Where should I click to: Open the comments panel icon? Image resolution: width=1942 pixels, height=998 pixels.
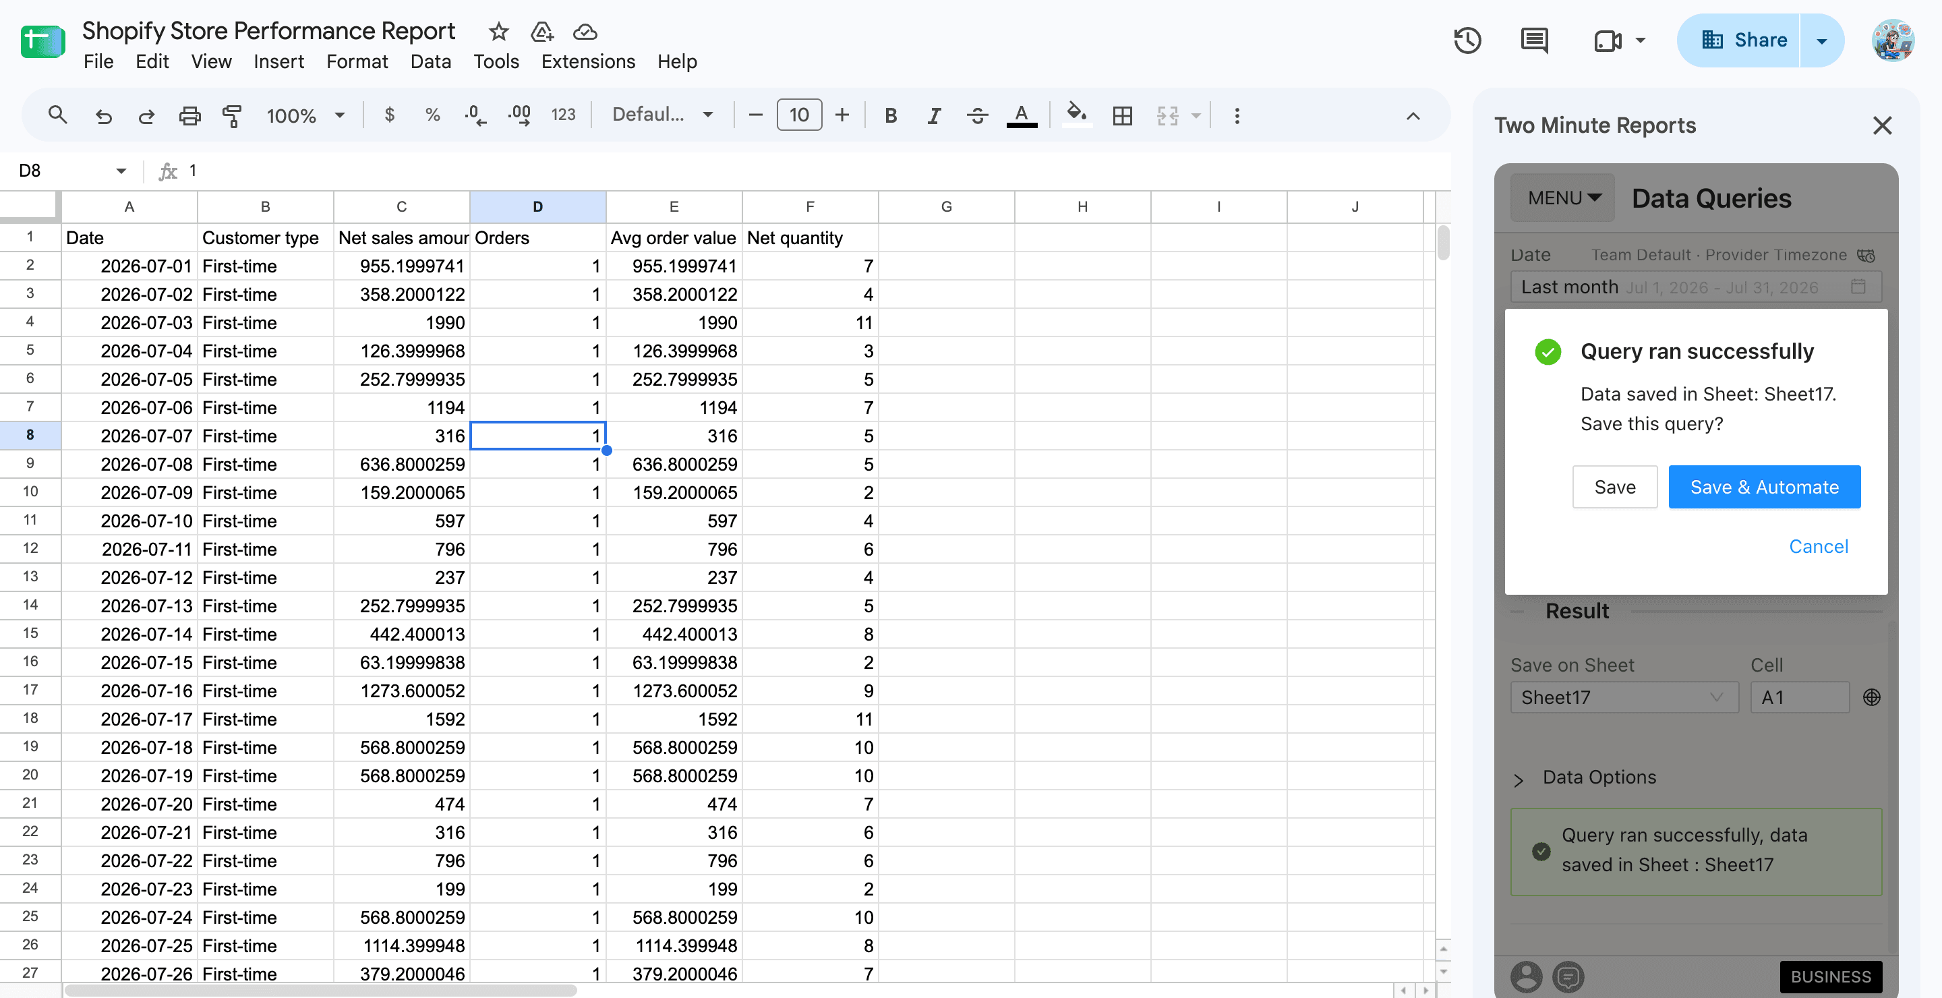[x=1534, y=40]
